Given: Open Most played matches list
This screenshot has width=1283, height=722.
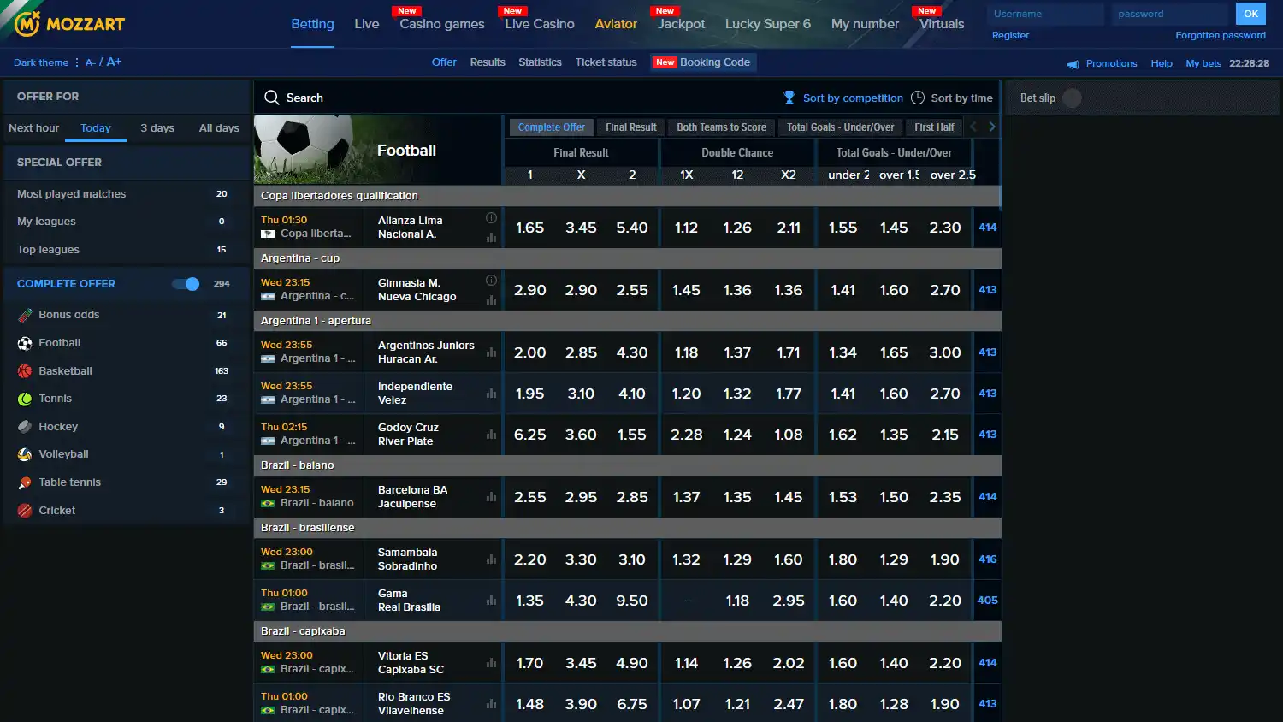Looking at the screenshot, I should point(125,194).
